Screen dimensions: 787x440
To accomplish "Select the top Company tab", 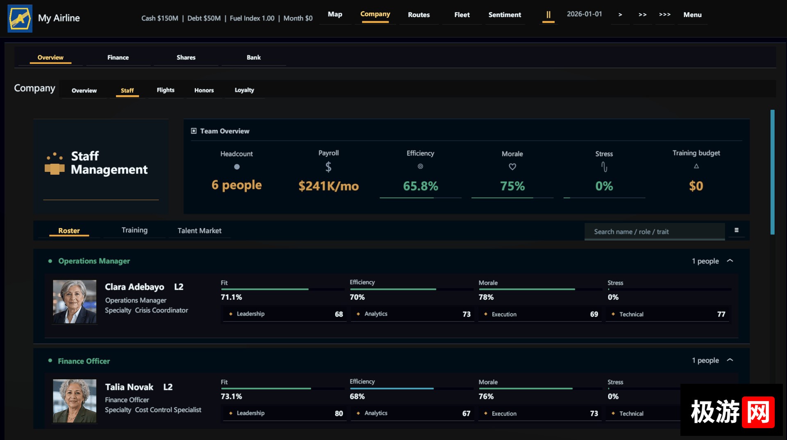I will click(x=375, y=14).
